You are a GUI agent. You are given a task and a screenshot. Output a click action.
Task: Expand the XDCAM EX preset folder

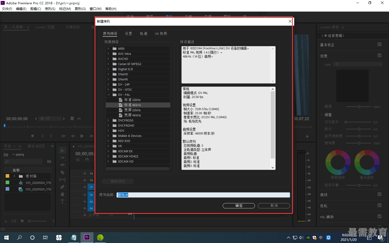pyautogui.click(x=108, y=151)
